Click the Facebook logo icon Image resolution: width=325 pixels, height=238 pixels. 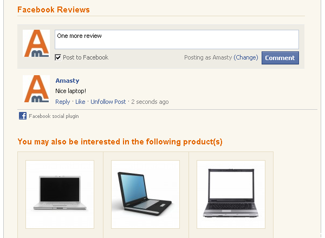pyautogui.click(x=23, y=116)
